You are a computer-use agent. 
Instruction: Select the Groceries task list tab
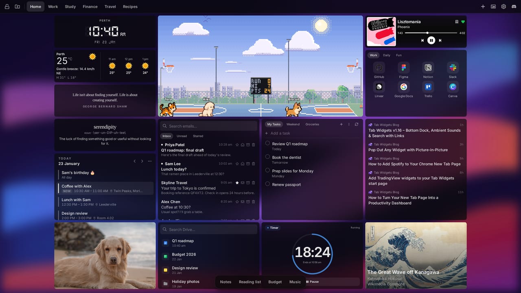312,124
